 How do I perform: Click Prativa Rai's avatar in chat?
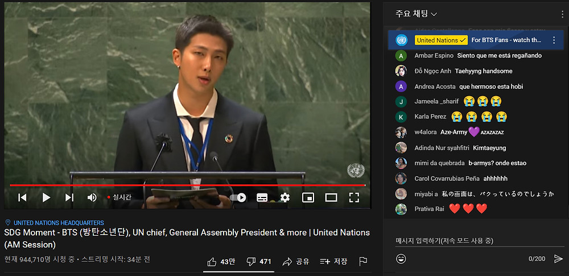(x=401, y=209)
